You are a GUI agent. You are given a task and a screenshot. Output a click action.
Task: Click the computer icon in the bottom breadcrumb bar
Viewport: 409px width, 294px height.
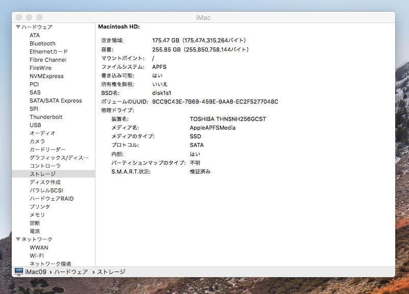[18, 272]
